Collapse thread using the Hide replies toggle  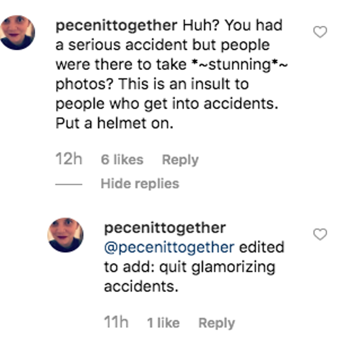click(x=139, y=184)
